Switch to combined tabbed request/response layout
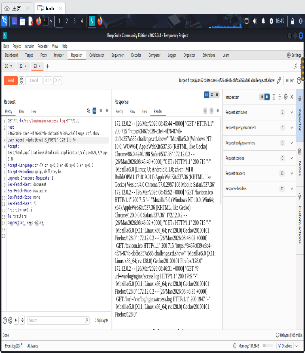The height and width of the screenshot is (353, 305). [217, 95]
